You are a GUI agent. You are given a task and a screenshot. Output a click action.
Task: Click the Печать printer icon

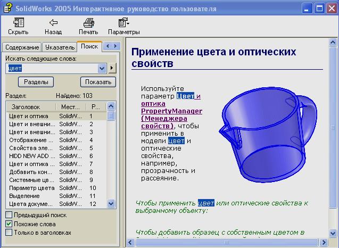click(x=89, y=23)
